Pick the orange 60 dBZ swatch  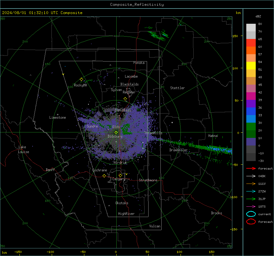pyautogui.click(x=251, y=51)
